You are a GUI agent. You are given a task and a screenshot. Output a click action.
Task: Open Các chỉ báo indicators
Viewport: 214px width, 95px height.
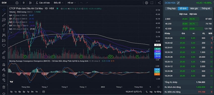[43, 3]
